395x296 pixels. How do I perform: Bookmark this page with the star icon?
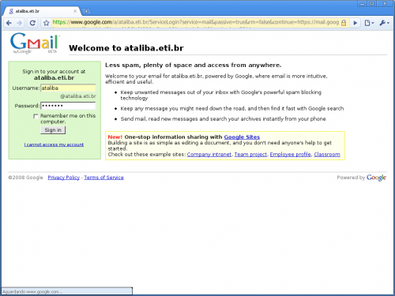[47, 23]
